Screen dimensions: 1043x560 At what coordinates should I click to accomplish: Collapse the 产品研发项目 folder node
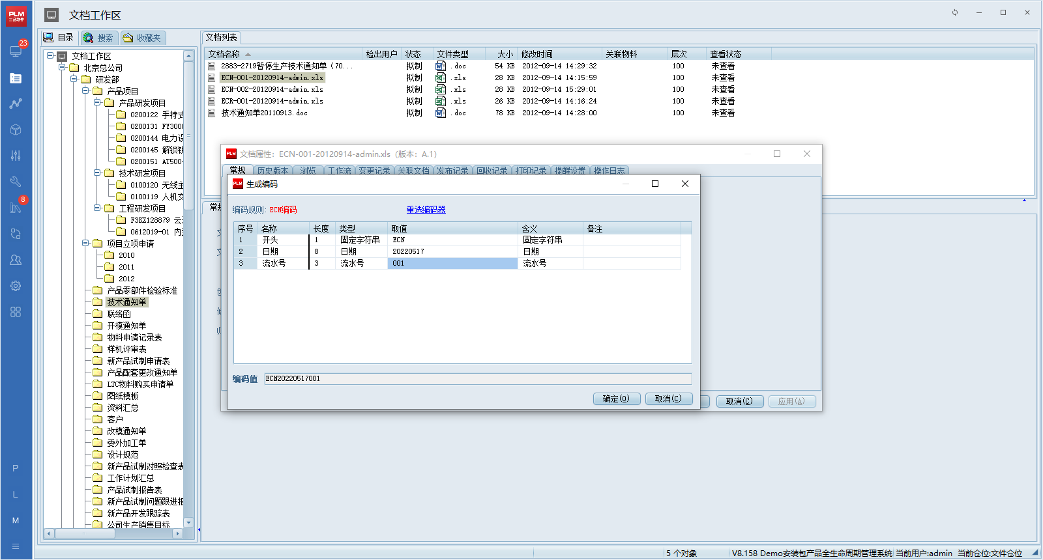point(97,102)
